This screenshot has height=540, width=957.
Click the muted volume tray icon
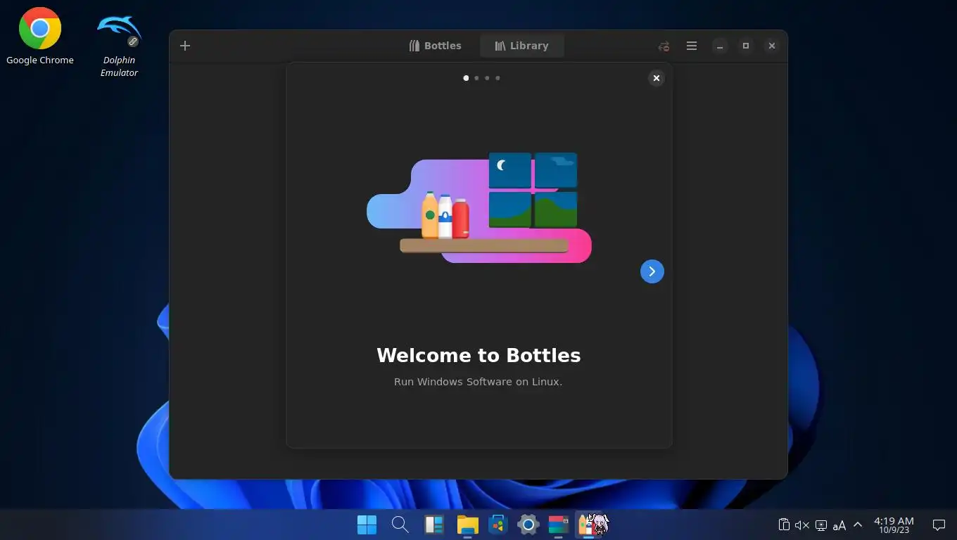coord(802,525)
